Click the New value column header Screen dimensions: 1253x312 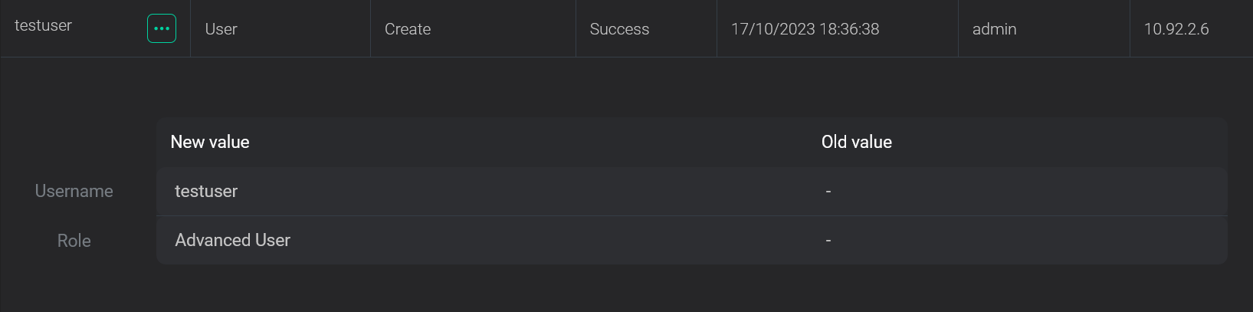pyautogui.click(x=210, y=142)
